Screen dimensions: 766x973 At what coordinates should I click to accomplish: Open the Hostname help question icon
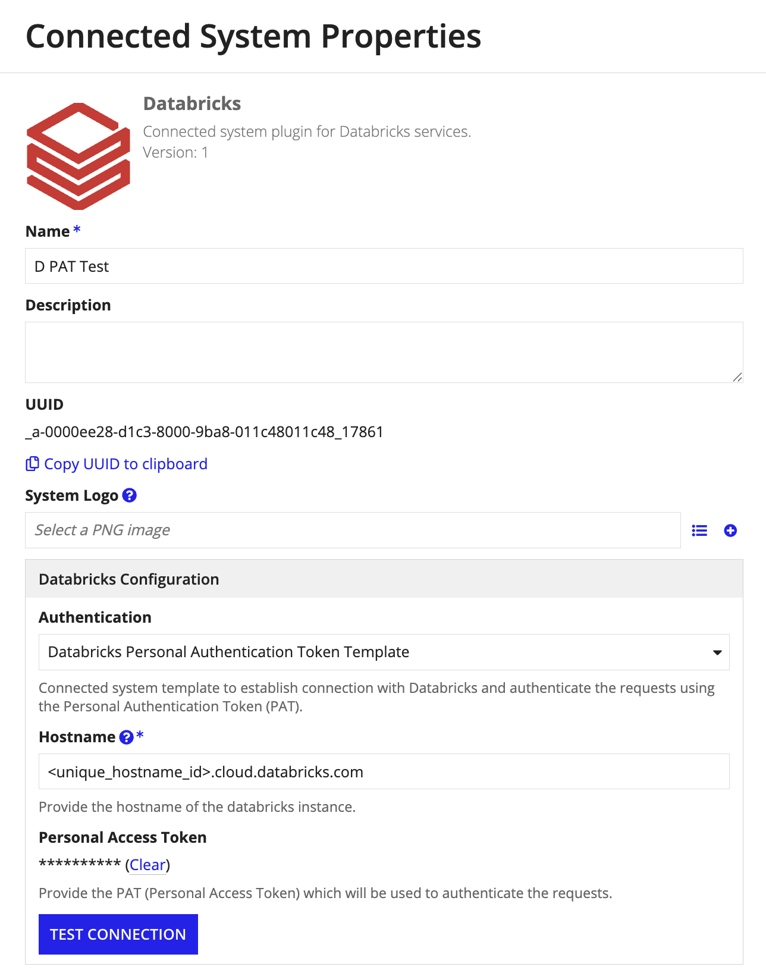coord(126,737)
